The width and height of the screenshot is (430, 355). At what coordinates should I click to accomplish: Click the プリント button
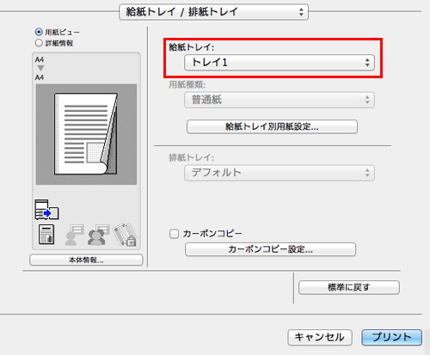391,337
